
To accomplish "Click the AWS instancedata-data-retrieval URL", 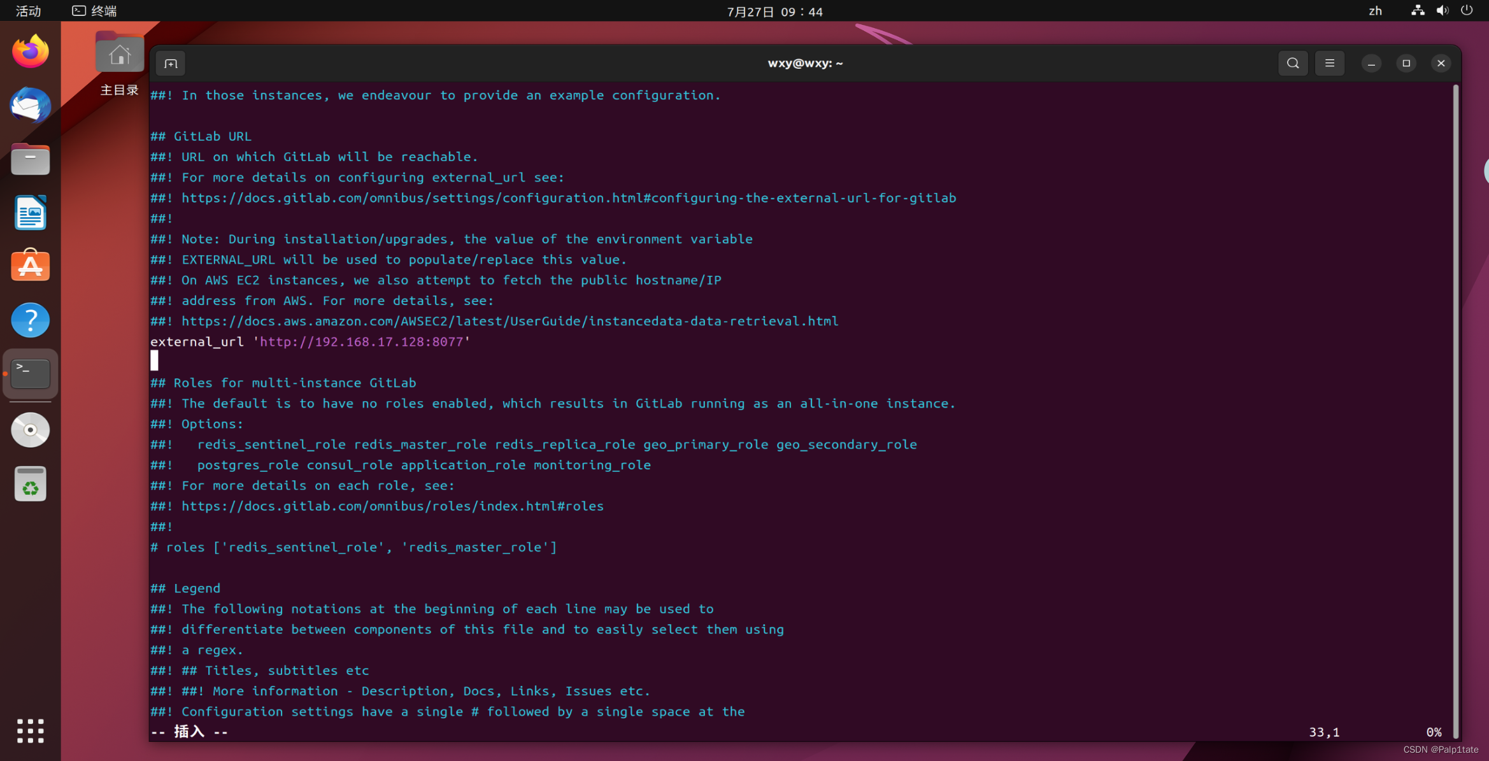I will (x=509, y=322).
